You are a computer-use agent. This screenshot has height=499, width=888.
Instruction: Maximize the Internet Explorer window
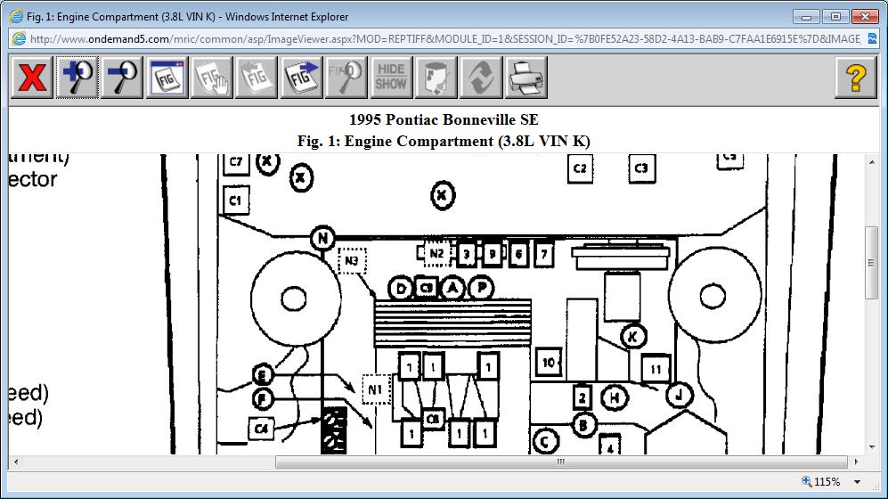tap(835, 16)
